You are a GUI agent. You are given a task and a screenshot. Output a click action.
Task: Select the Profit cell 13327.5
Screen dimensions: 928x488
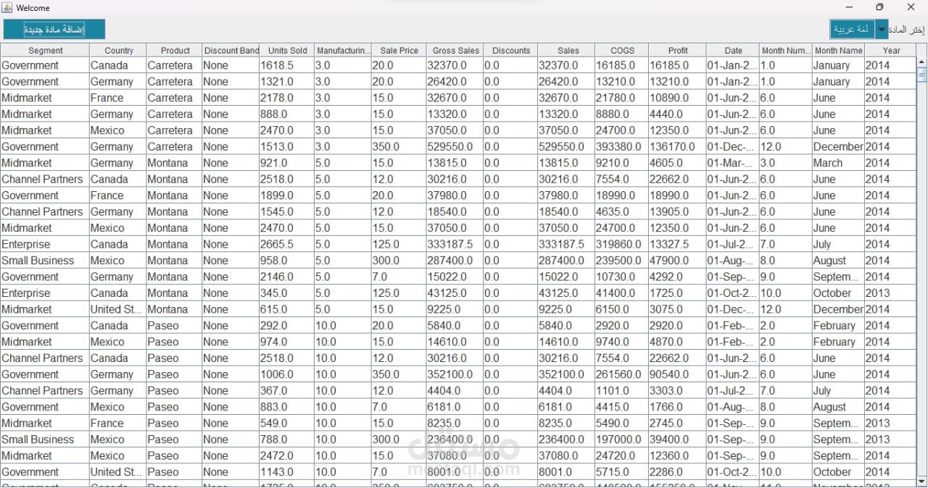coord(677,244)
